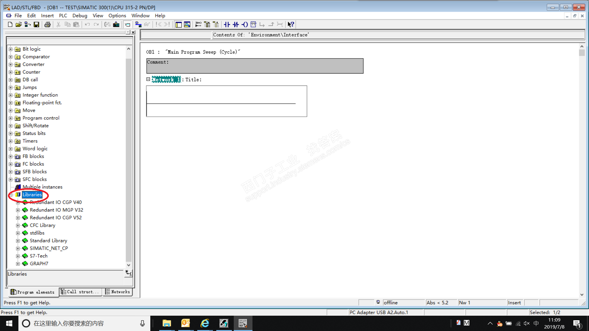The height and width of the screenshot is (331, 589).
Task: Insert an empty box element
Action: (x=253, y=25)
